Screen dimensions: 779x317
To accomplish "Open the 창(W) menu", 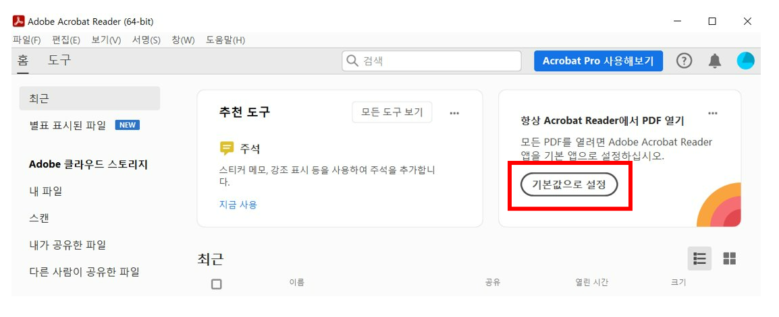I will (x=184, y=40).
